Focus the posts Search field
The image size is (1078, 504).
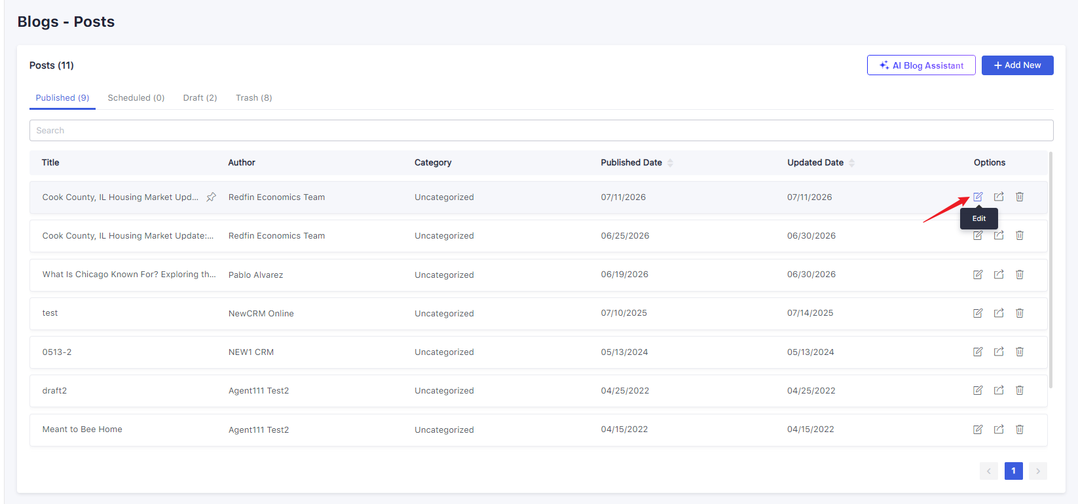pos(541,131)
